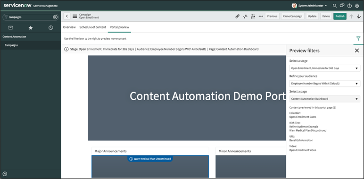Go to previous record with up arrow

[x=351, y=16]
